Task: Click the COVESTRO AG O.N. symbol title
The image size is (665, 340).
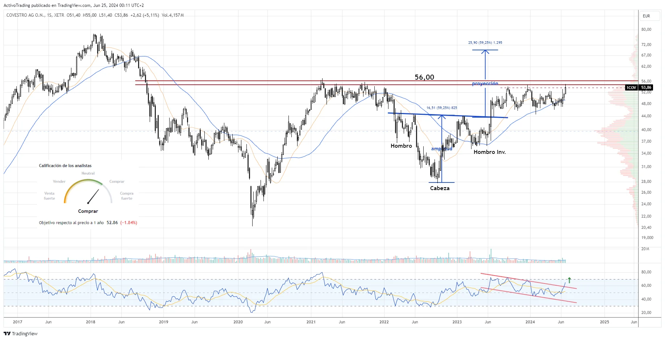Action: [25, 15]
